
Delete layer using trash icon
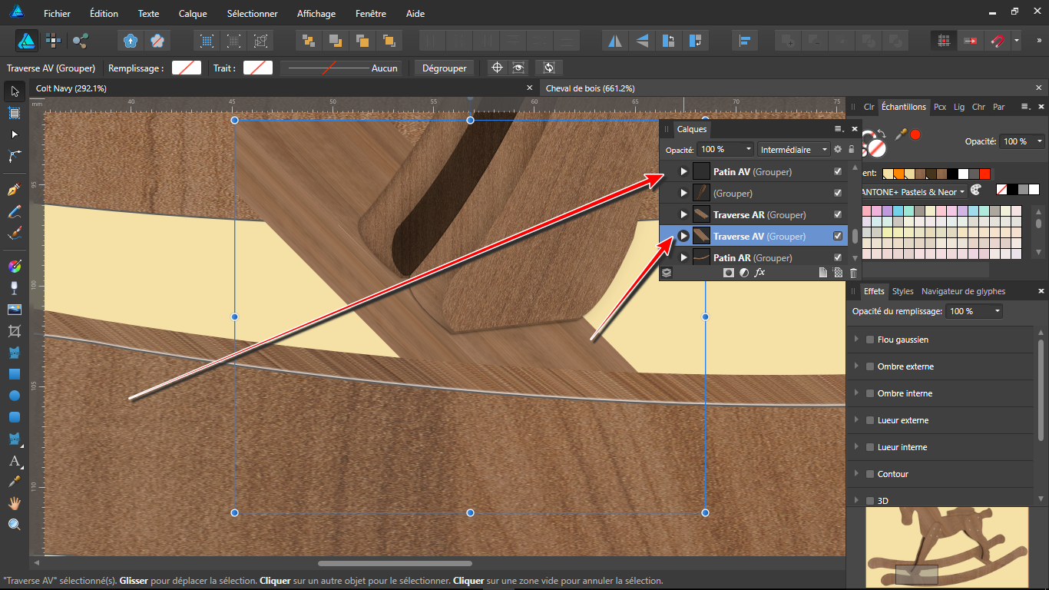[x=853, y=273]
